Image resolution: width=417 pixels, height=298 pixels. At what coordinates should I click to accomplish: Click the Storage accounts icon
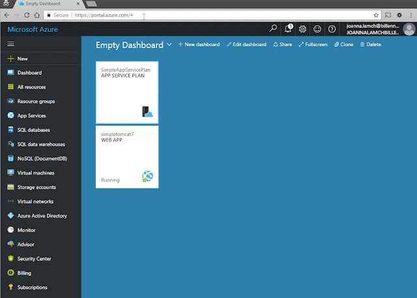coord(10,187)
